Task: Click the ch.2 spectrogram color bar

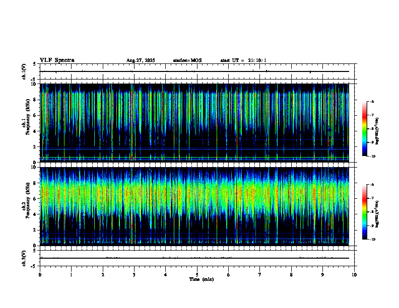Action: [365, 212]
